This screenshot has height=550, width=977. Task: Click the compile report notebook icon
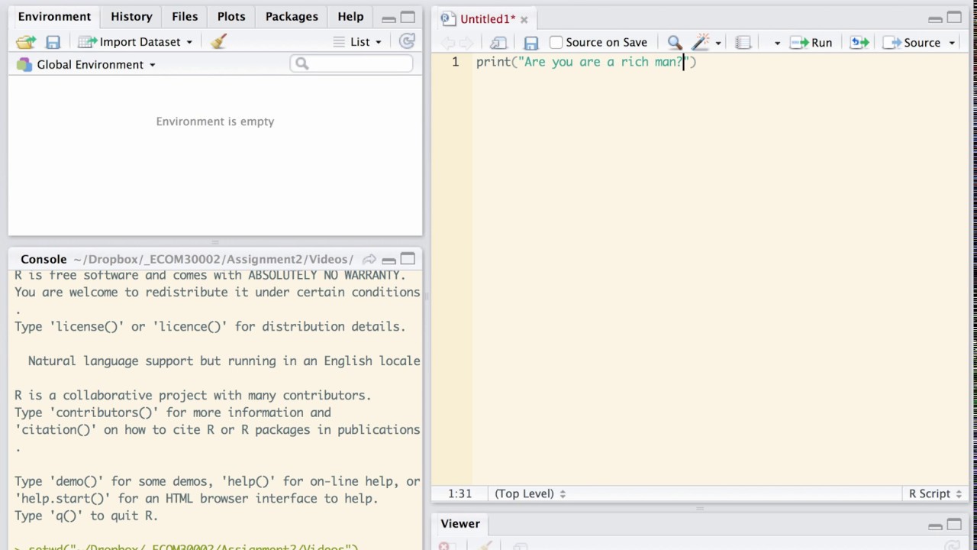point(743,43)
